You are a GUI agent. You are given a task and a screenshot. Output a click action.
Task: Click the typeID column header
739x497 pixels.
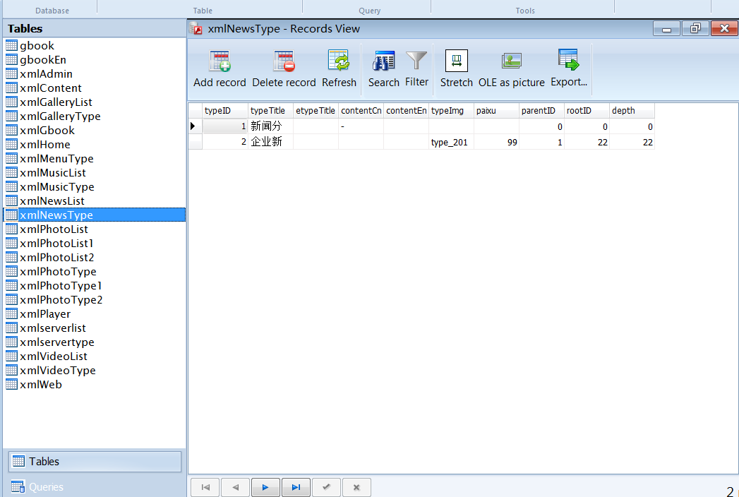[x=225, y=111]
